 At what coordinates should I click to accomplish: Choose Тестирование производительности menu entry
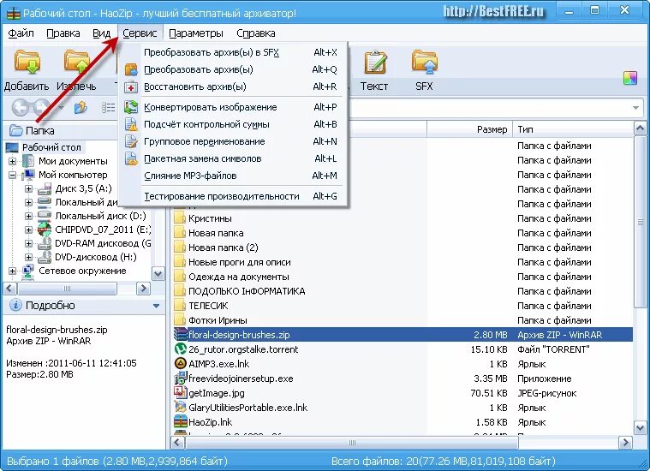(233, 196)
